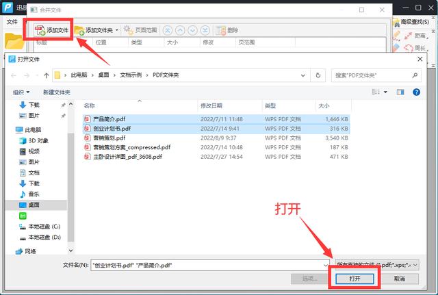
Task: Refresh the folder listing
Action: click(318, 75)
